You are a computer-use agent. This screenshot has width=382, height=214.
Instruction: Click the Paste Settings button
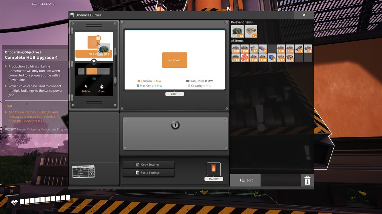[x=149, y=173]
